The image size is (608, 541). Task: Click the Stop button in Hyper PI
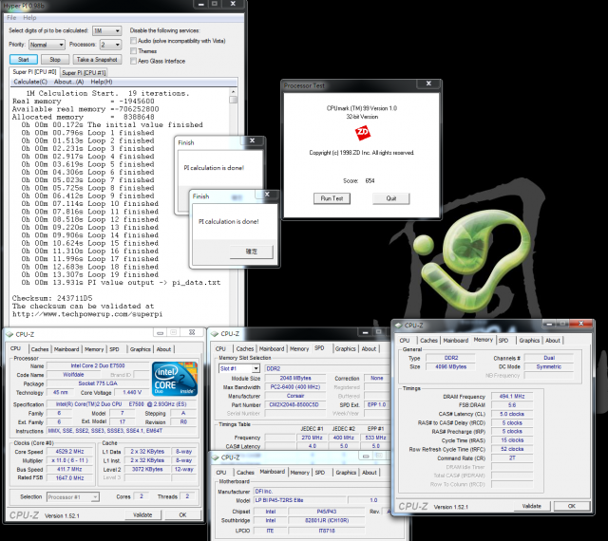(55, 59)
